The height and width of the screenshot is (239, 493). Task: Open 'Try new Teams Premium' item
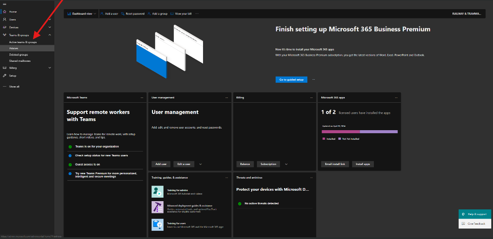click(x=106, y=175)
